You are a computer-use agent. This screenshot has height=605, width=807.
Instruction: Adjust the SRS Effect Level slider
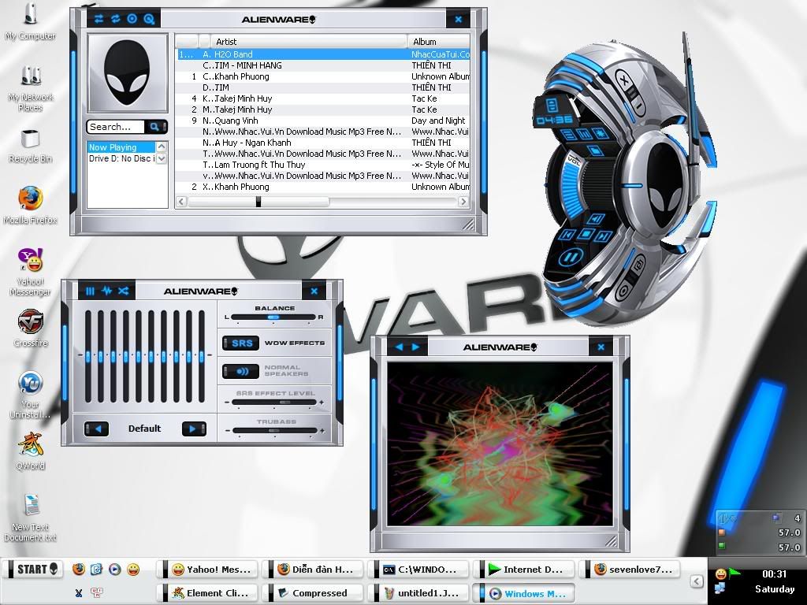[274, 403]
